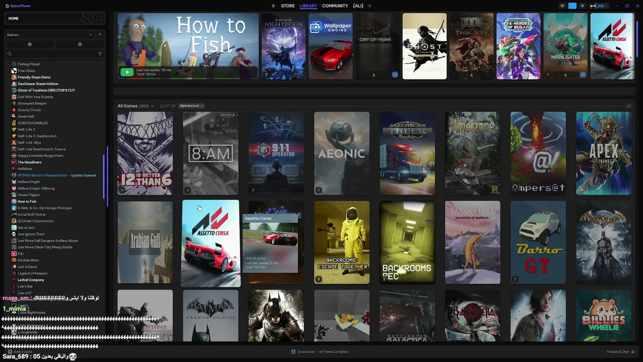Toggle ready-to-play filter icon

(x=79, y=44)
